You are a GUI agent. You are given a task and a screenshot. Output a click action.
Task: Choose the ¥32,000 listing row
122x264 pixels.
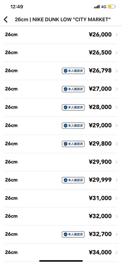coord(61,216)
